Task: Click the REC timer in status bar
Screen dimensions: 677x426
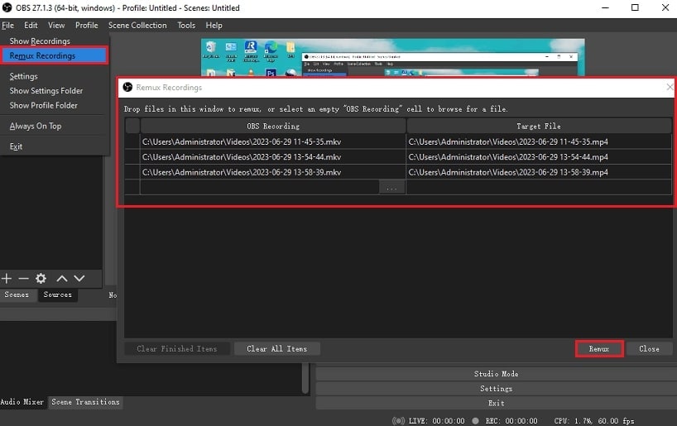Action: [511, 421]
